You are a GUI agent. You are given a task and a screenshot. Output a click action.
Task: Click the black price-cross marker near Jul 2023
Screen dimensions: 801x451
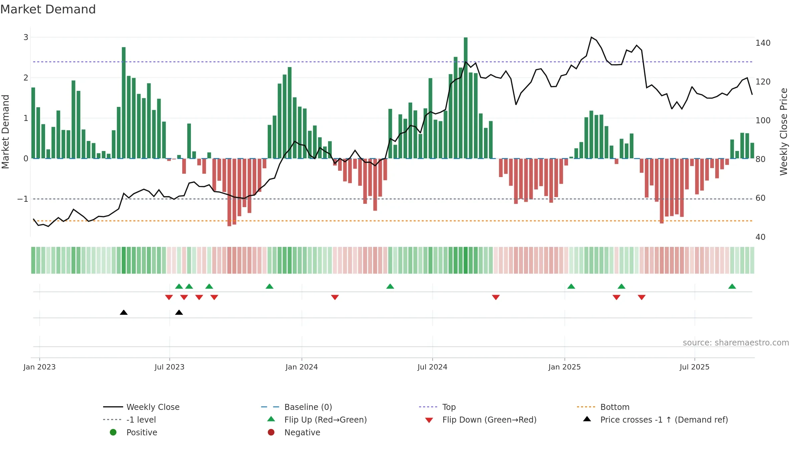[179, 312]
